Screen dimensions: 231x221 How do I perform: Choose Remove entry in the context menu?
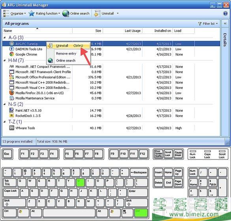click(x=66, y=54)
